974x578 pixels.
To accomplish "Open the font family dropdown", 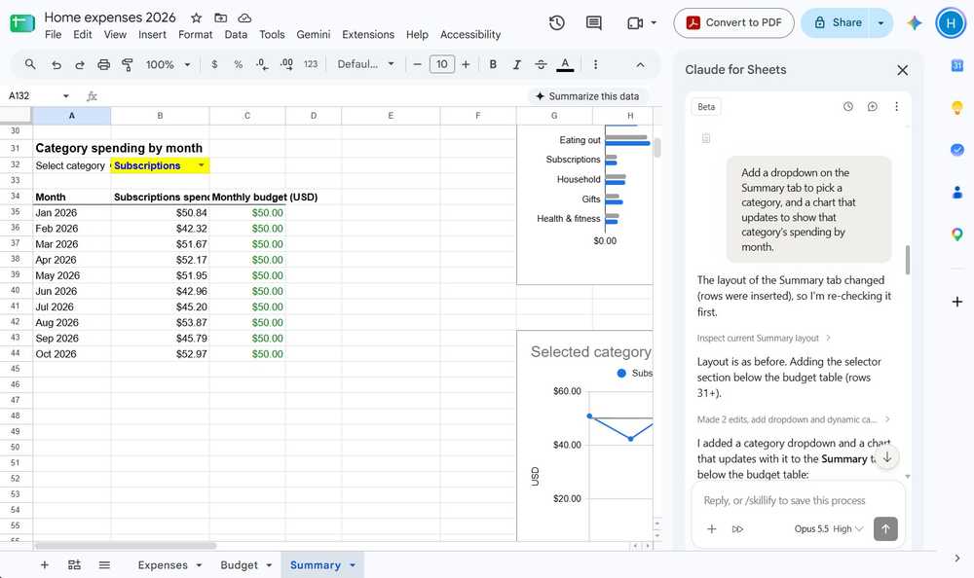I will 366,64.
